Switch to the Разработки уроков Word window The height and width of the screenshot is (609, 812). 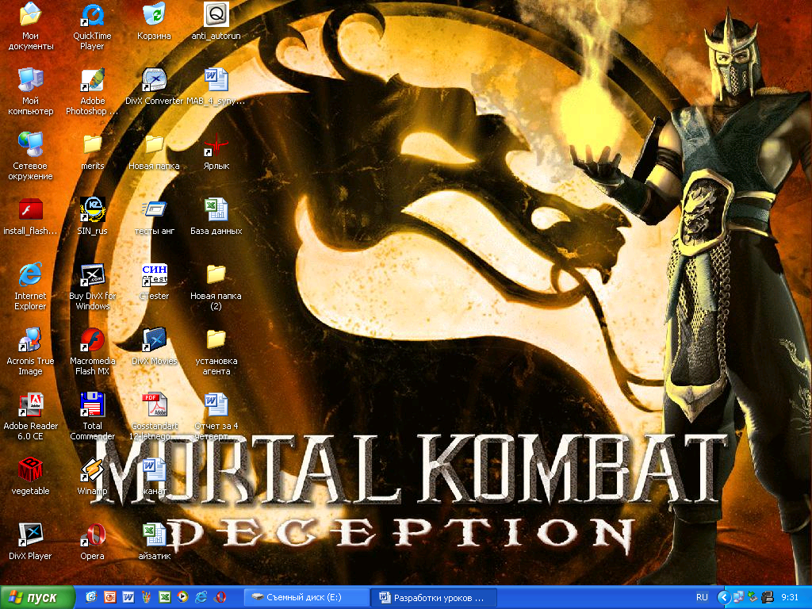[434, 598]
